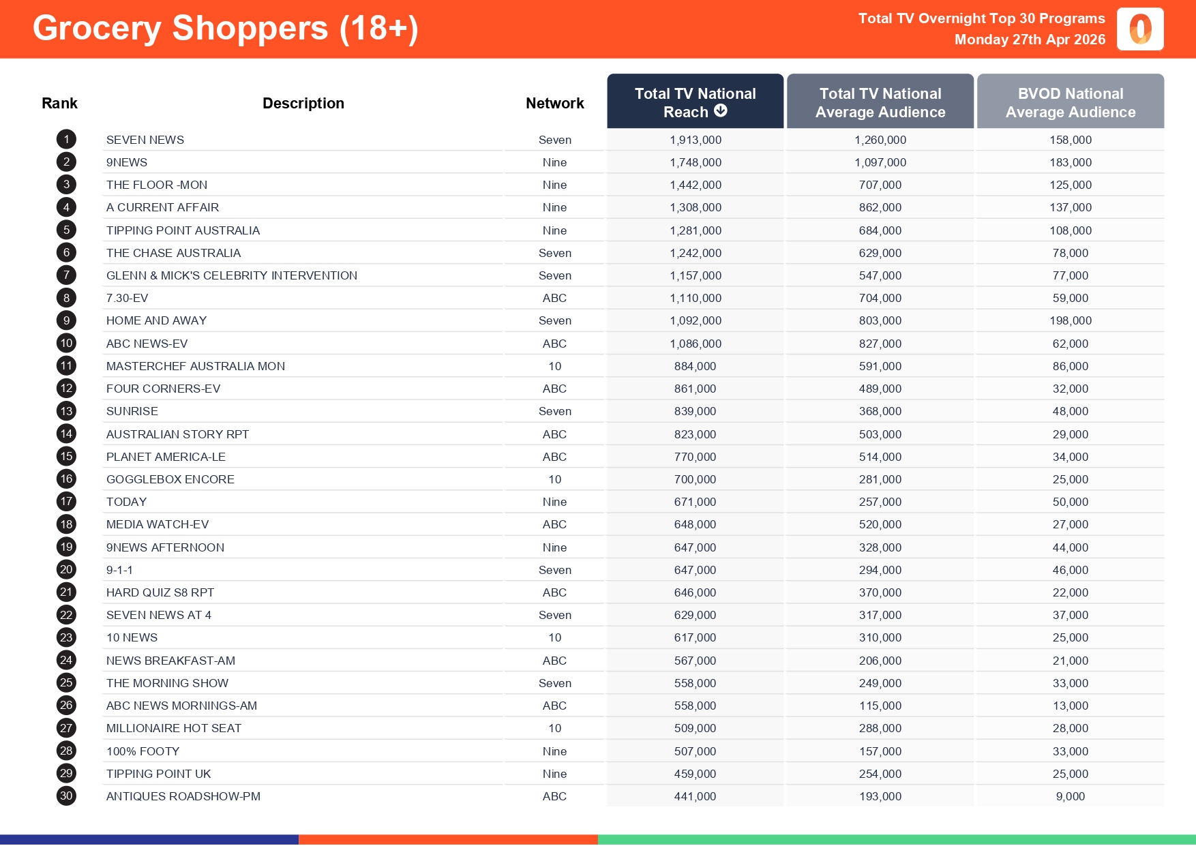Click the Rank column heading

[x=59, y=104]
